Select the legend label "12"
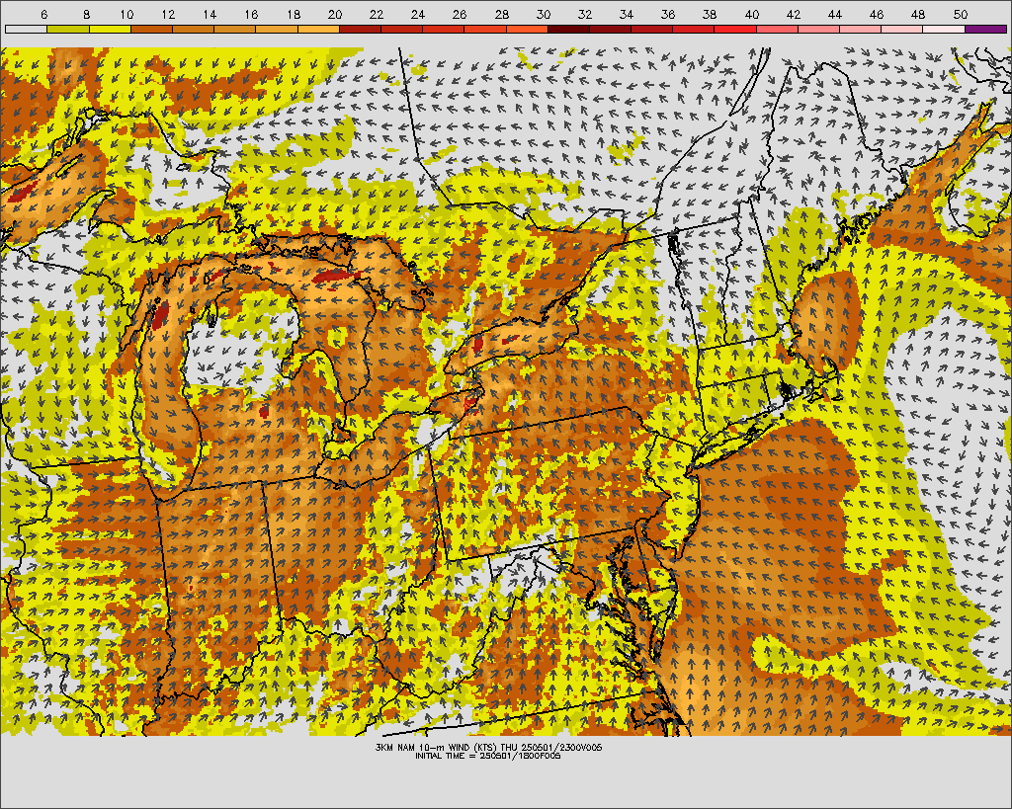Image resolution: width=1012 pixels, height=809 pixels. coord(168,14)
